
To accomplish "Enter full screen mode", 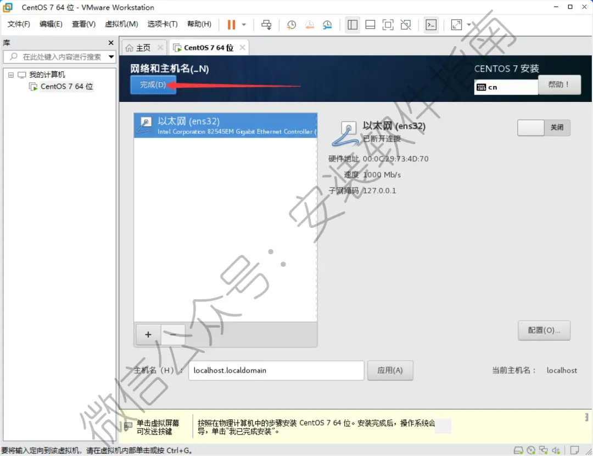I will pyautogui.click(x=388, y=25).
